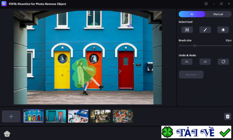Adjust the Brush size slider handle
The height and width of the screenshot is (140, 233).
(x=195, y=46)
